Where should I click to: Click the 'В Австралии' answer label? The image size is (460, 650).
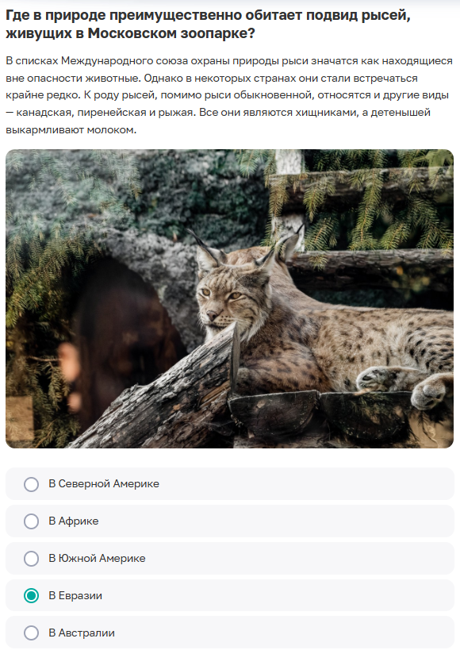tap(82, 633)
